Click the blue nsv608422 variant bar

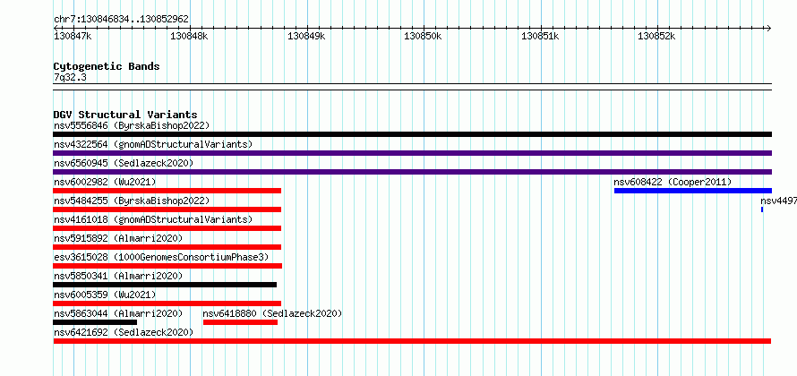click(693, 191)
